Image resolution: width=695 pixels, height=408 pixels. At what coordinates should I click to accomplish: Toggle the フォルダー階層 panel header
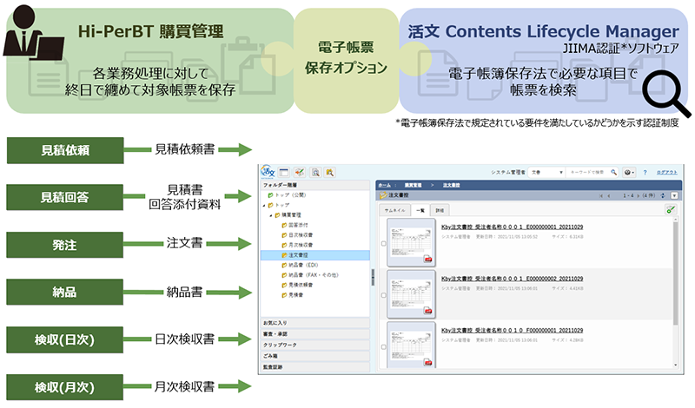coord(315,185)
